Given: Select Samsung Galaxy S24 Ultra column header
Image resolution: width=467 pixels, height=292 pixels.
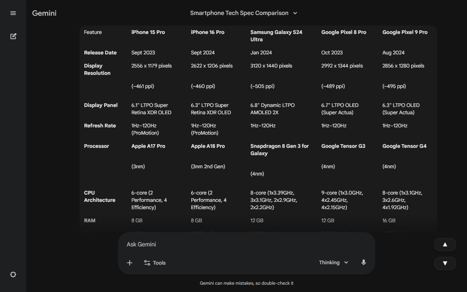Looking at the screenshot, I should tap(276, 36).
